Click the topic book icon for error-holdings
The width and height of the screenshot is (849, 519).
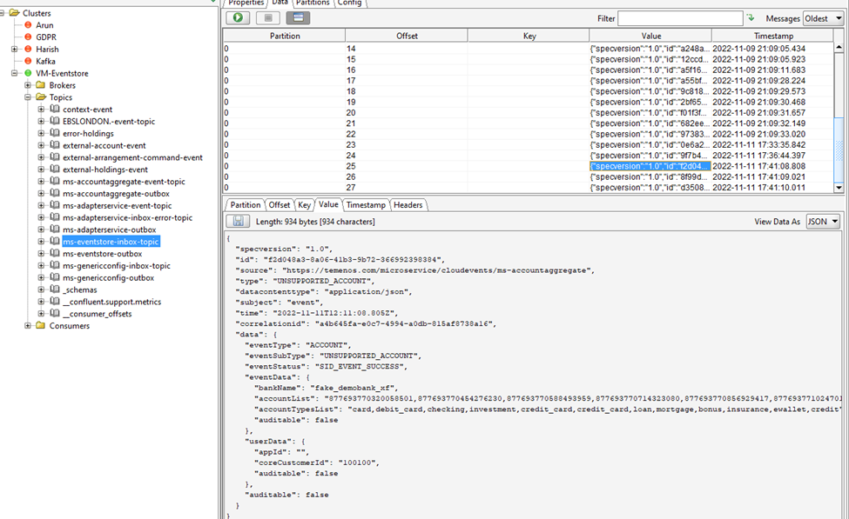point(54,134)
